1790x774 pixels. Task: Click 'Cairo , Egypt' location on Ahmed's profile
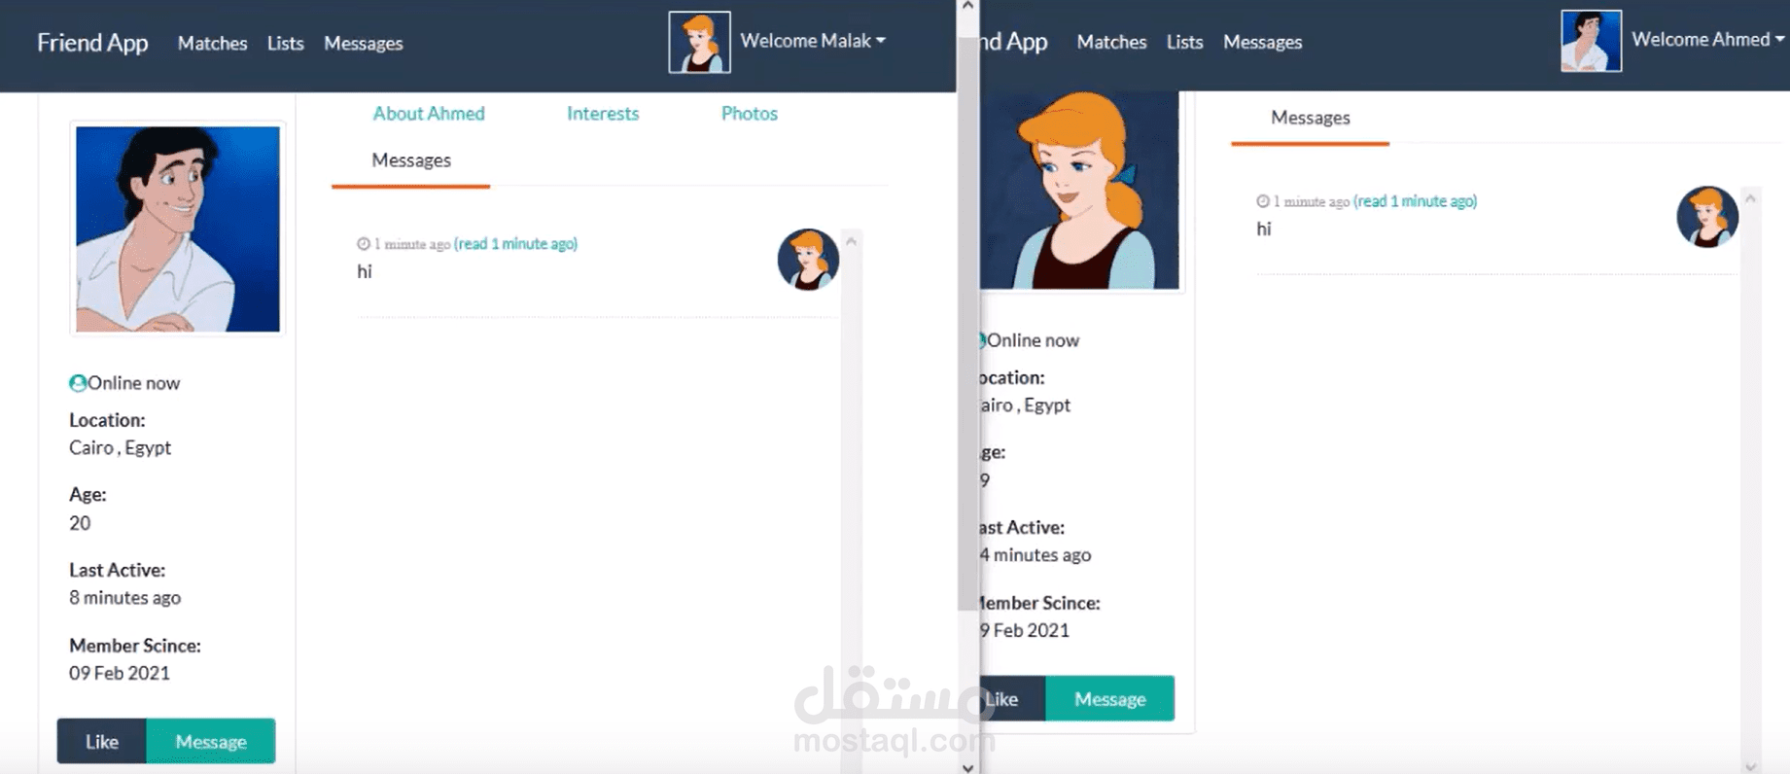point(121,448)
